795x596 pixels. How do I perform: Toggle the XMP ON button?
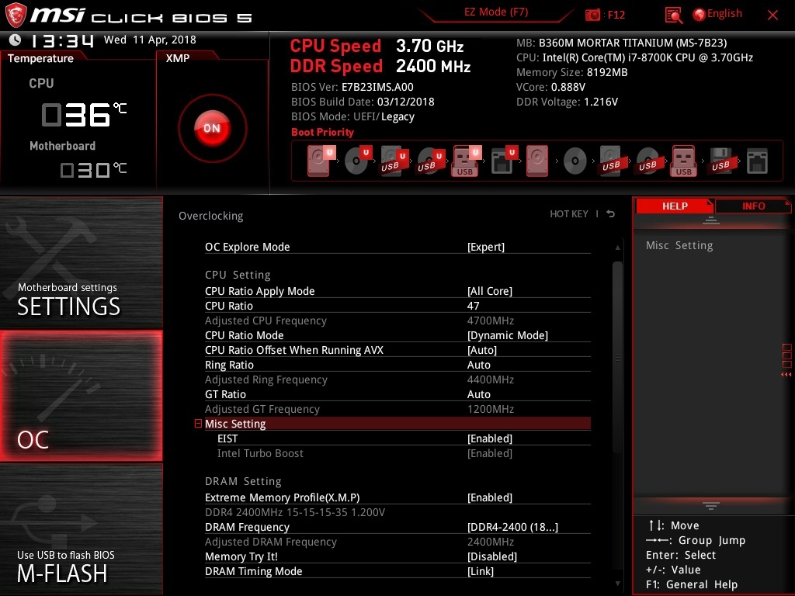(212, 129)
